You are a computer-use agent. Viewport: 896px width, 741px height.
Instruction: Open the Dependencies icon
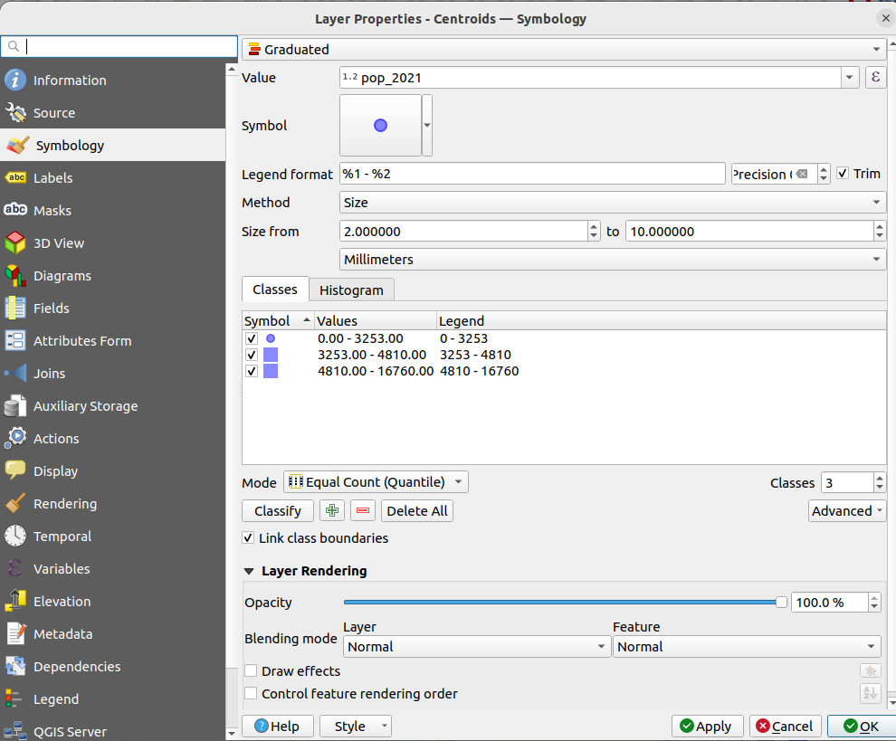[x=15, y=666]
